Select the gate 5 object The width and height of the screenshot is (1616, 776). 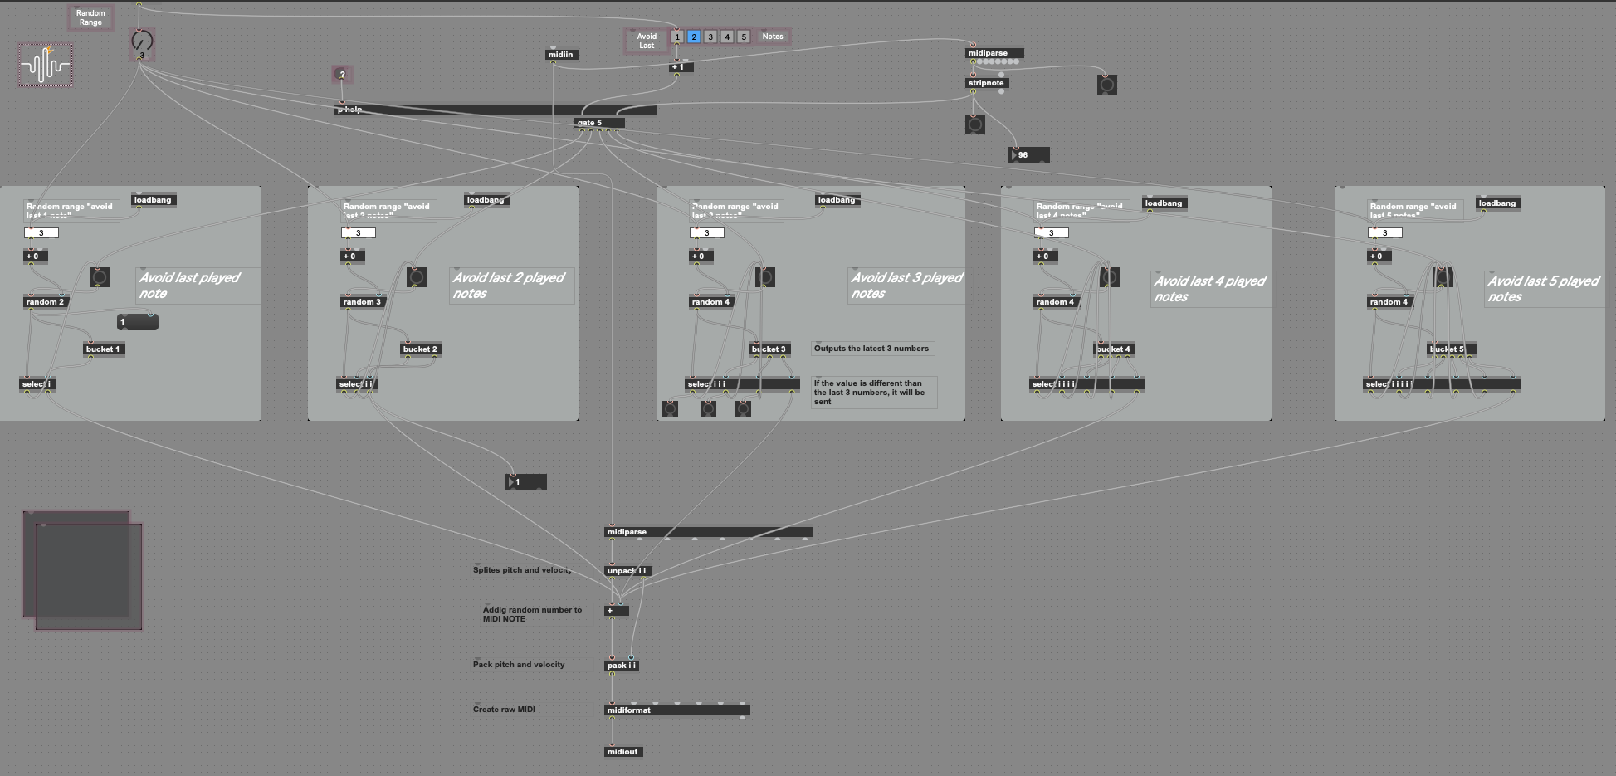pos(600,123)
